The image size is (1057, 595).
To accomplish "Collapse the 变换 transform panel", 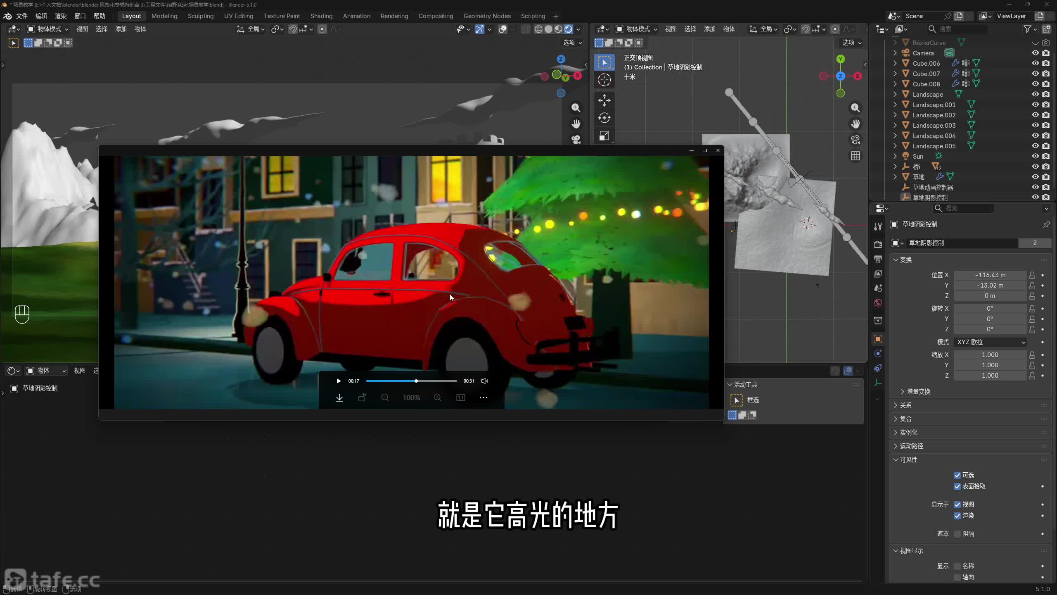I will coord(905,260).
